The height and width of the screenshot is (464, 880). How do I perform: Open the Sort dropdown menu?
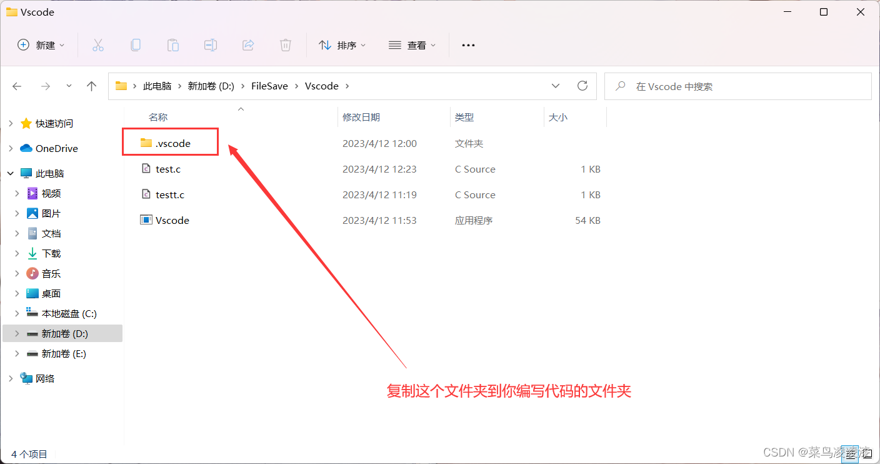[342, 45]
